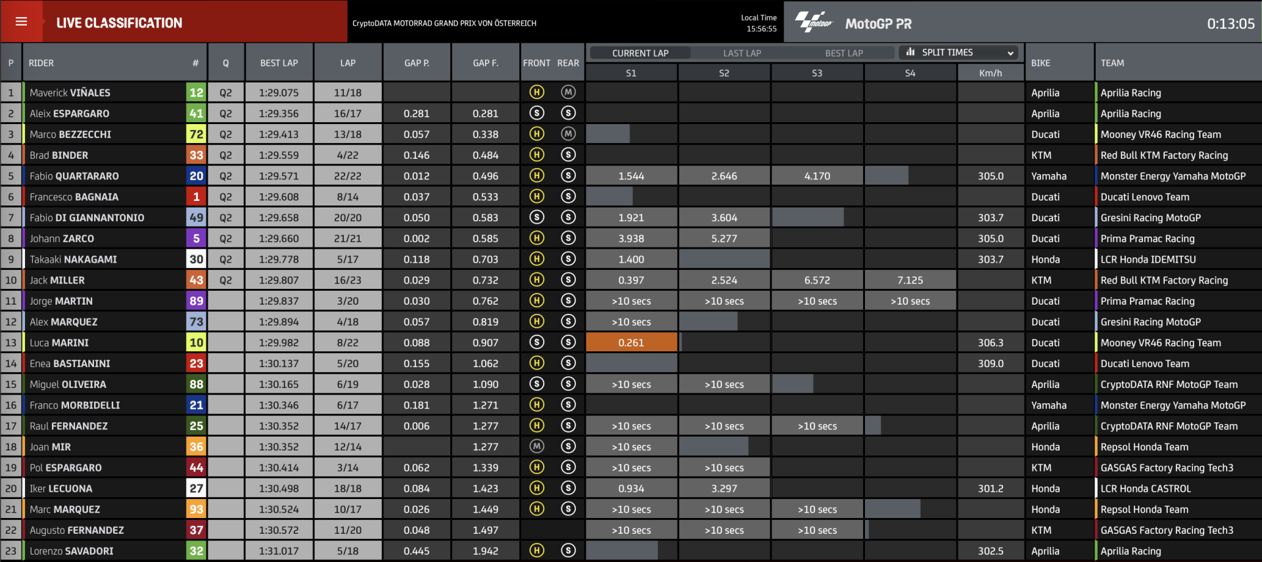The width and height of the screenshot is (1262, 562).
Task: Click the split times bar chart icon
Action: pyautogui.click(x=910, y=52)
